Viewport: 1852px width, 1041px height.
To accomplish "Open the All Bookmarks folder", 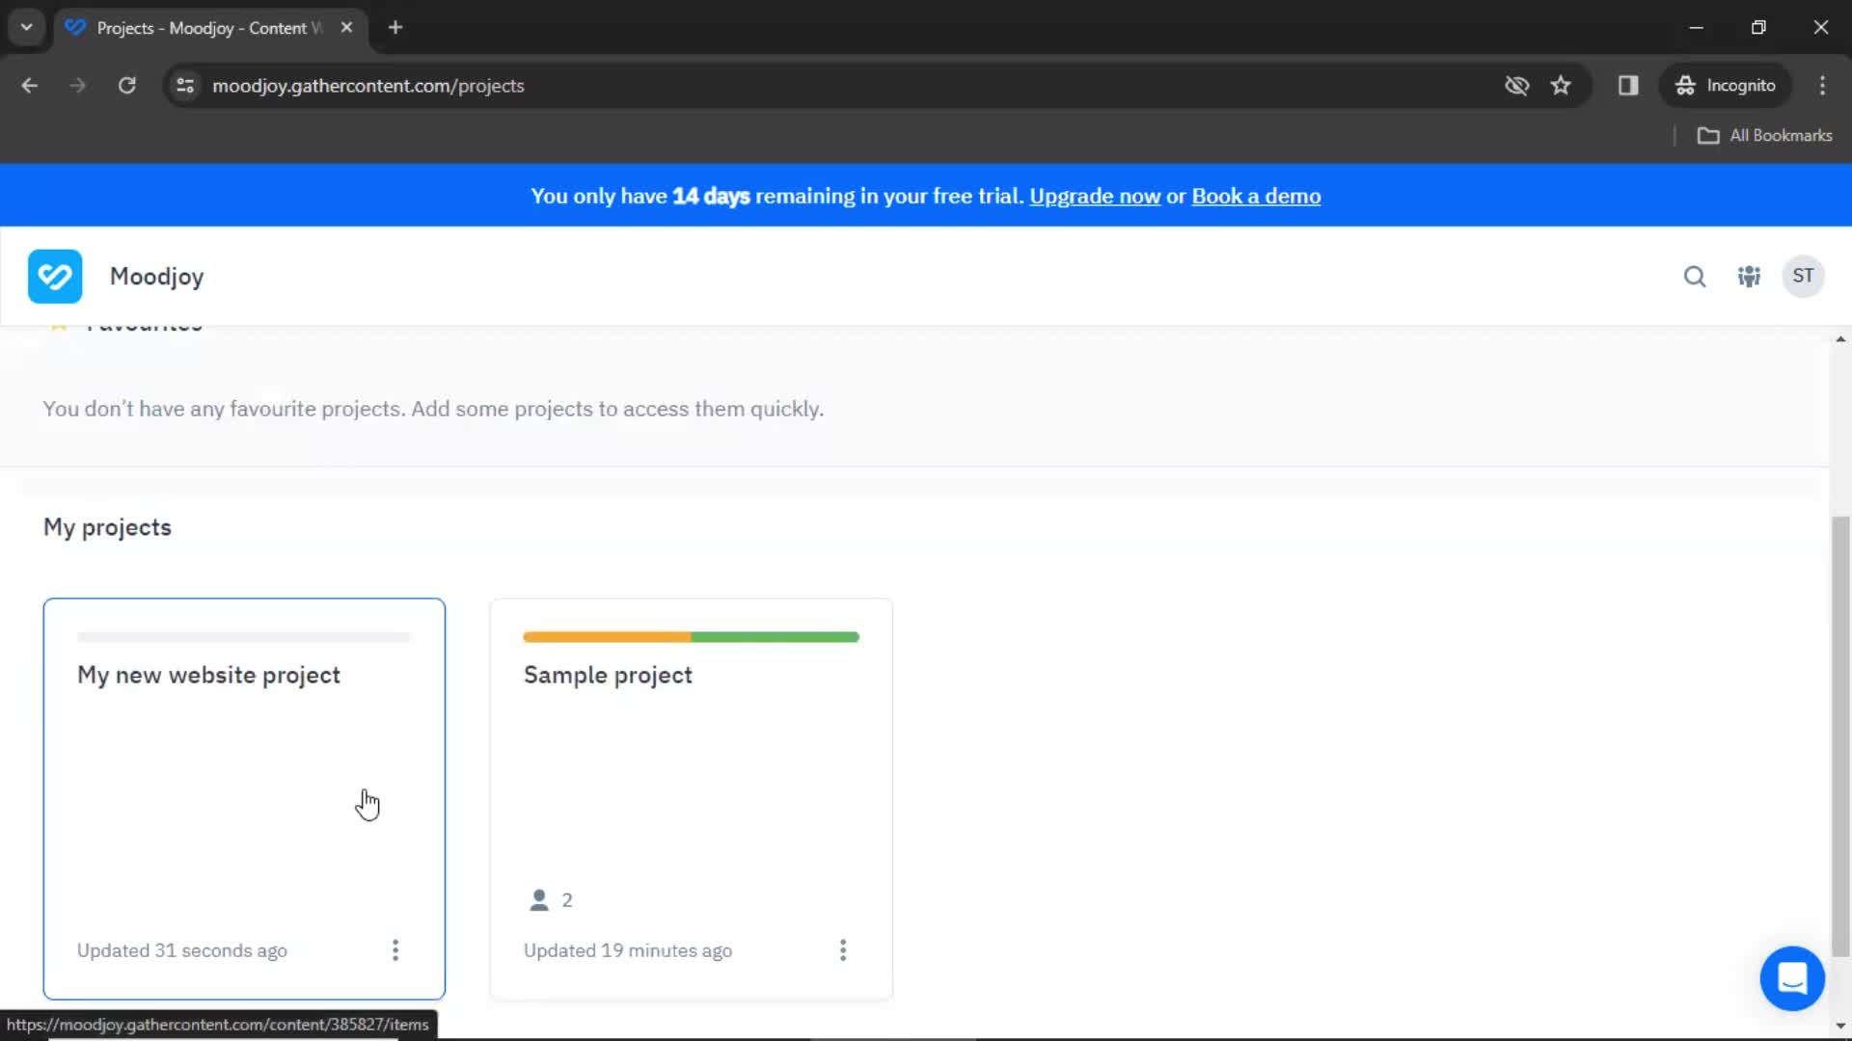I will pyautogui.click(x=1764, y=136).
